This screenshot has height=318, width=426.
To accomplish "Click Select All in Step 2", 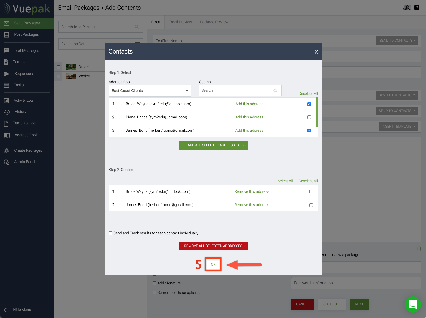I will (x=285, y=181).
